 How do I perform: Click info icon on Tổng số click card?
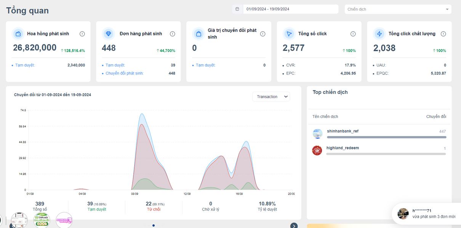tap(353, 34)
